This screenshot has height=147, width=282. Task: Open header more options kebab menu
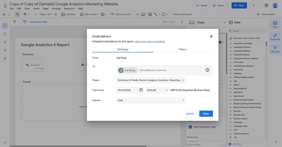coord(254,5)
